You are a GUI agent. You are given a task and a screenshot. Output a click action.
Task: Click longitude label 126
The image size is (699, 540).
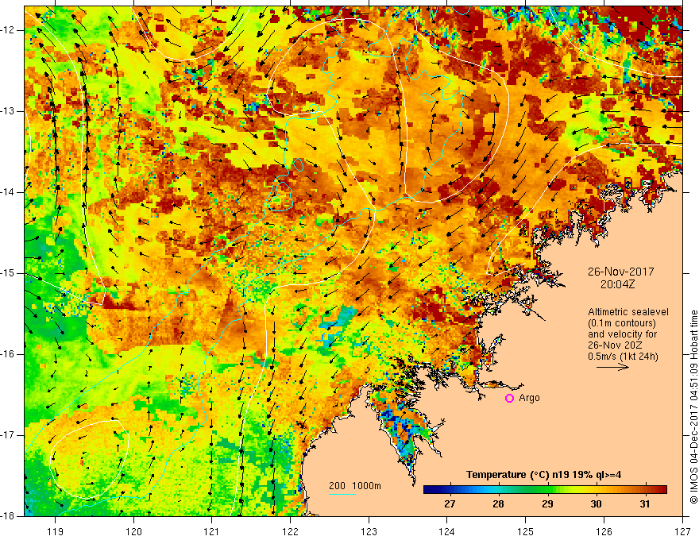(604, 531)
